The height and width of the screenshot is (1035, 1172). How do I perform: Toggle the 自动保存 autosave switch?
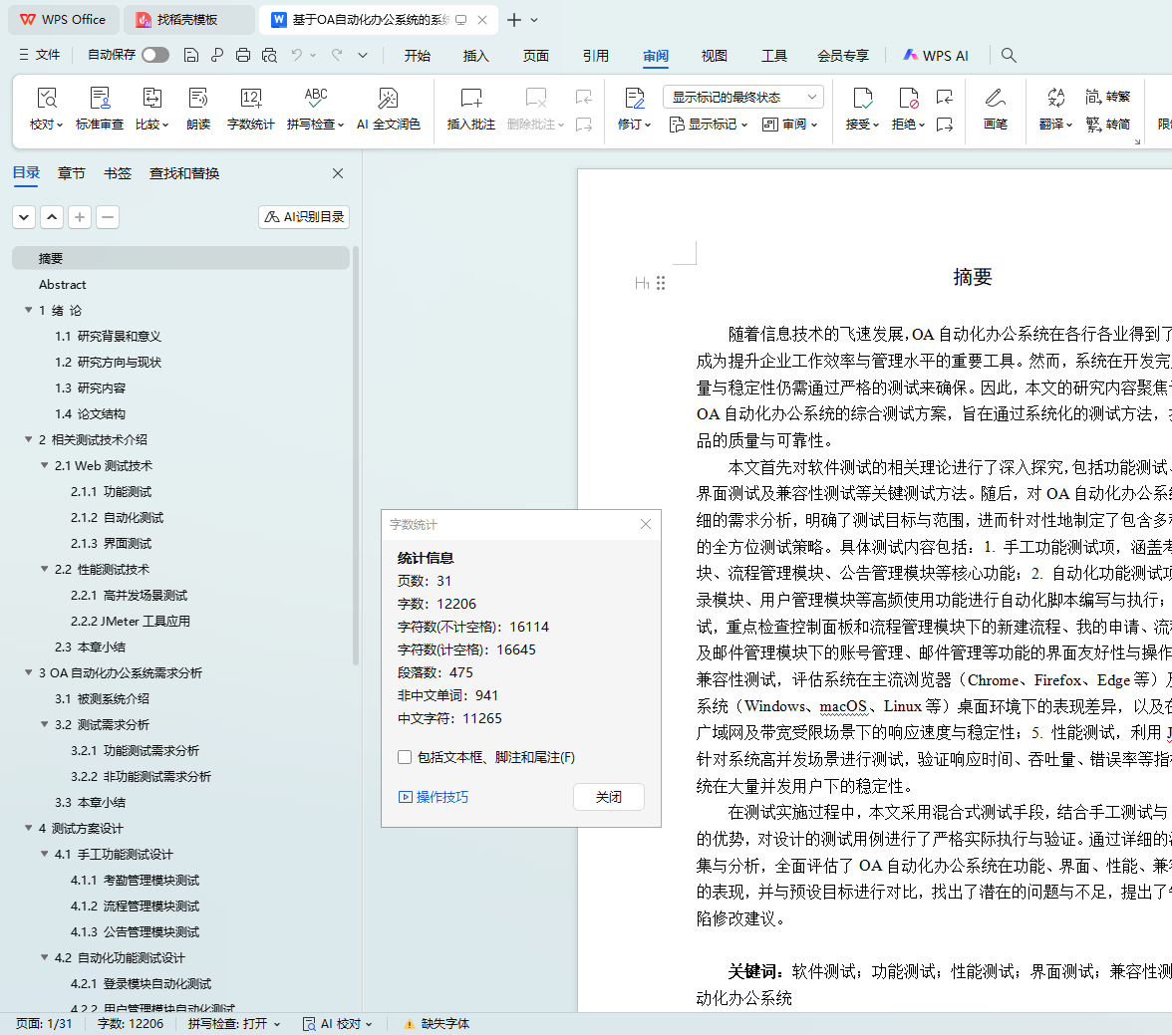coord(154,55)
